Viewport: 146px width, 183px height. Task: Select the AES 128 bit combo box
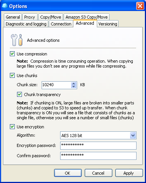pos(98,136)
